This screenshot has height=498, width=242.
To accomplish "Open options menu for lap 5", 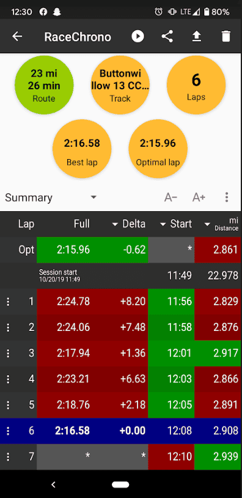I will 8,405.
